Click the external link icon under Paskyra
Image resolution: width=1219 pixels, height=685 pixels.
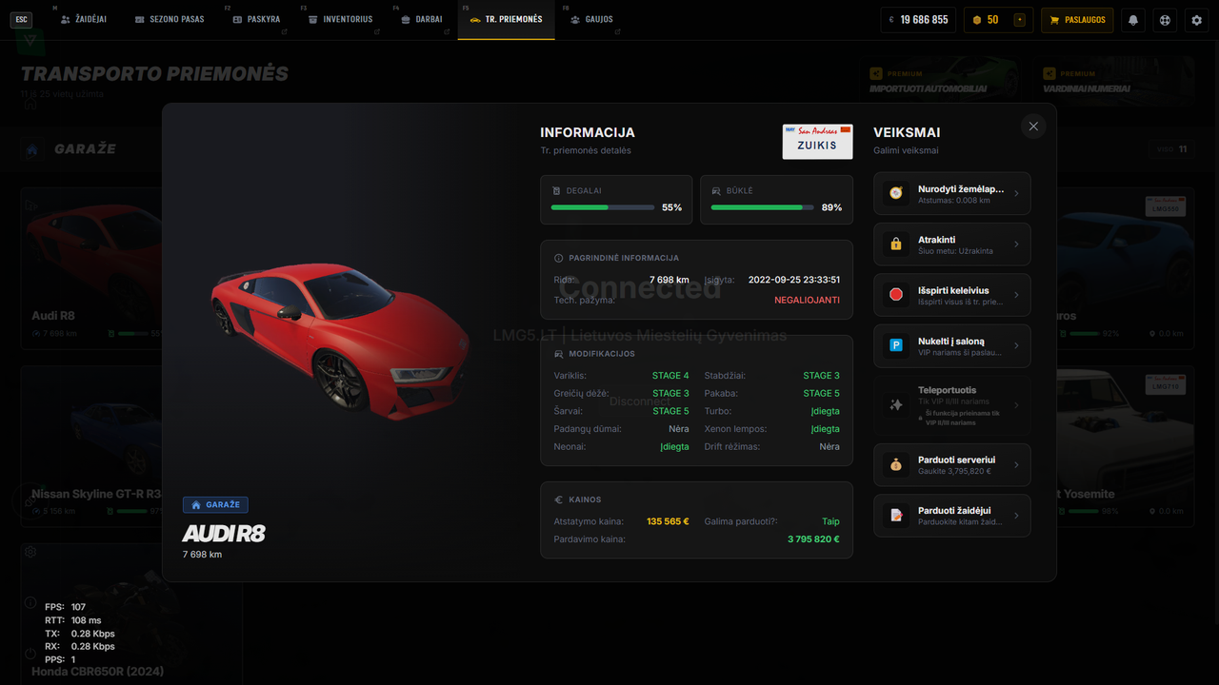tap(285, 32)
